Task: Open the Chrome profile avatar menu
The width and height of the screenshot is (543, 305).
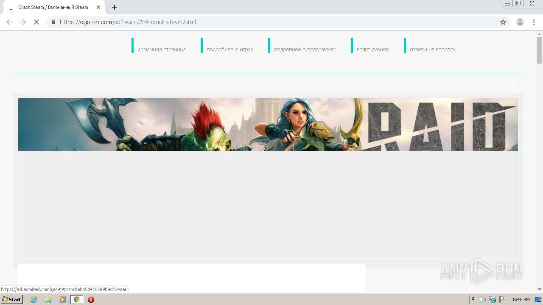Action: [x=520, y=22]
